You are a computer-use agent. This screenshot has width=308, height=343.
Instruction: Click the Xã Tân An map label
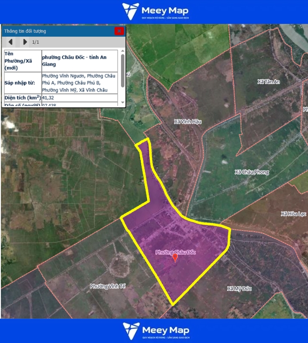click(x=269, y=82)
